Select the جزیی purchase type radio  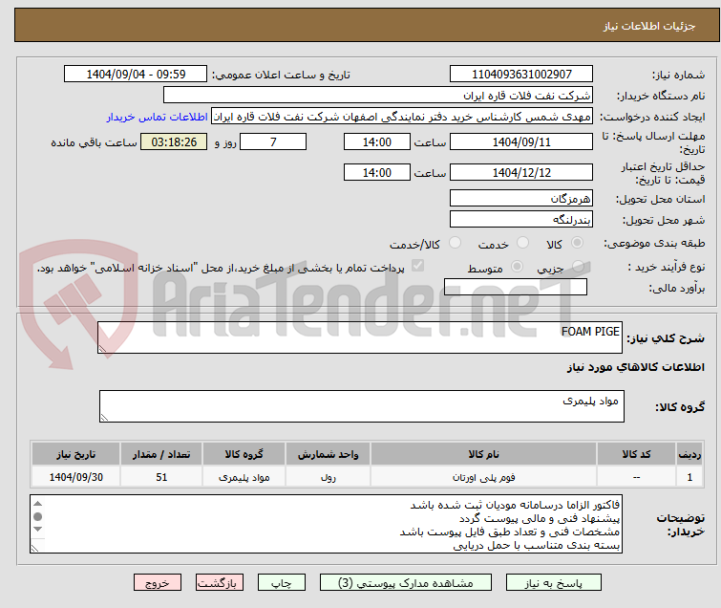[578, 266]
